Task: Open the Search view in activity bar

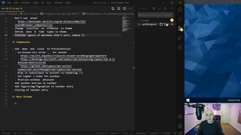Action: 180,19
